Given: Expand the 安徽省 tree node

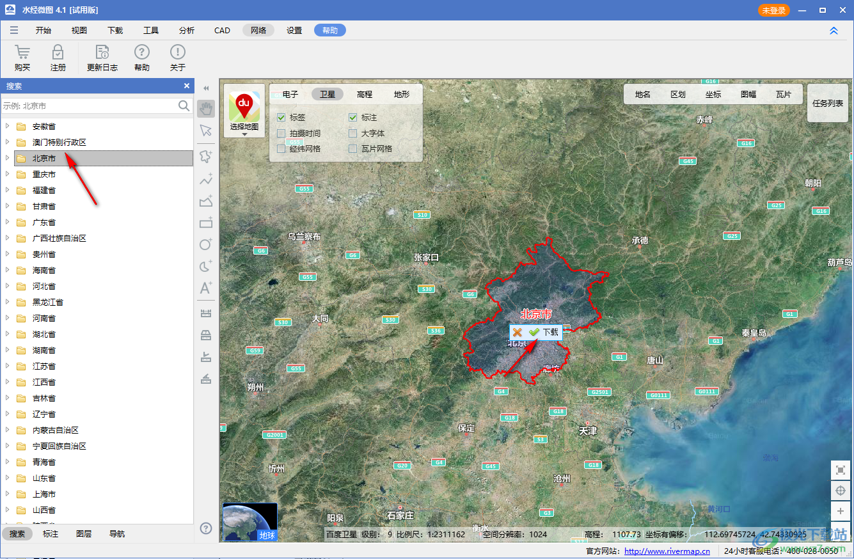Looking at the screenshot, I should (7, 126).
